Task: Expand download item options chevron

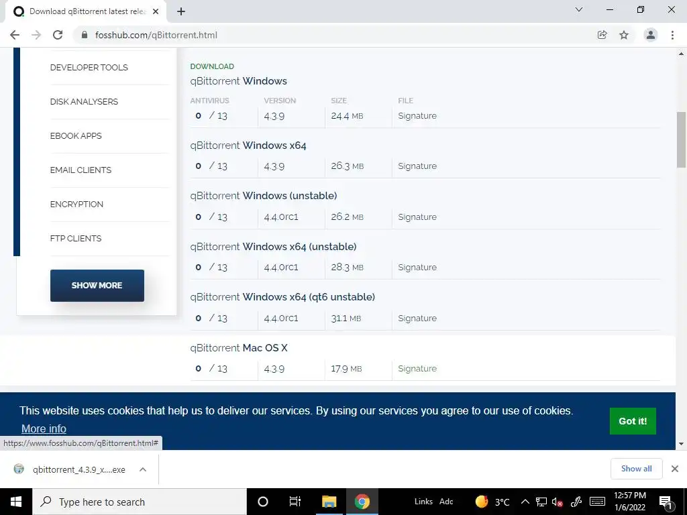Action: tap(143, 469)
